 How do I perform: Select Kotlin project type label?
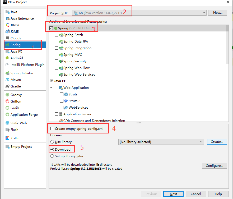[15, 138]
